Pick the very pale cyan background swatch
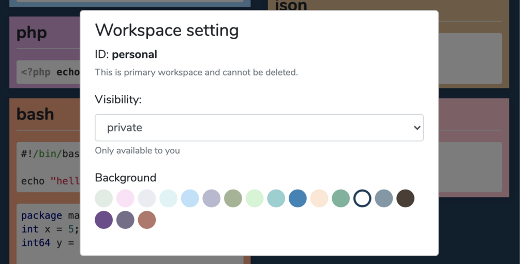This screenshot has width=520, height=264. point(169,198)
